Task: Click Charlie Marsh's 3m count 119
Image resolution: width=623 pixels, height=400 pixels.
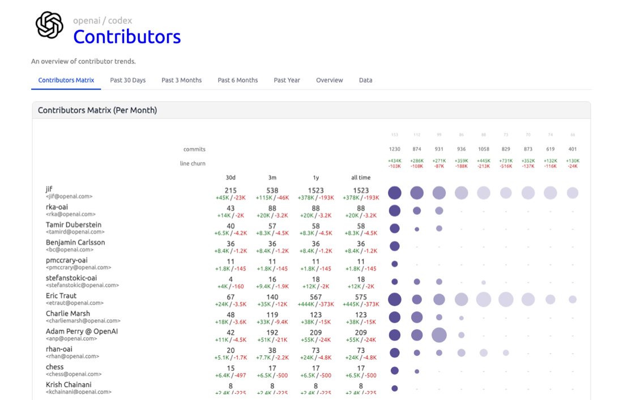Action: [272, 315]
